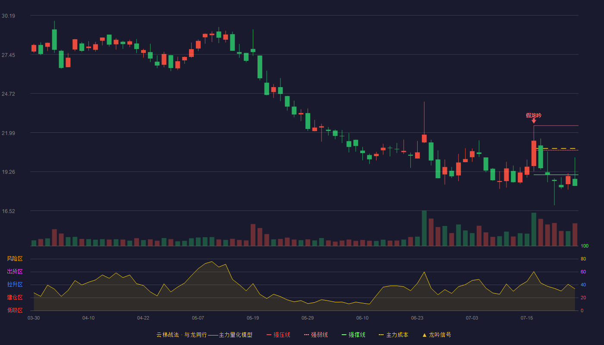
Task: Click the 03-30 date label
Action: (34, 318)
